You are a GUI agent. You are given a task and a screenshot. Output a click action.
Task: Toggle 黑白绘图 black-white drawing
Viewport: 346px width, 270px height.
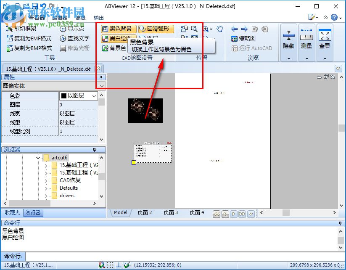(x=117, y=39)
